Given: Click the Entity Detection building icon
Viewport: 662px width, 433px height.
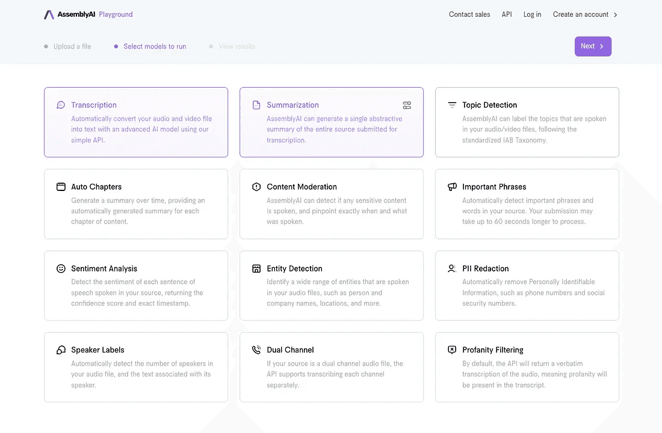Looking at the screenshot, I should [x=256, y=268].
